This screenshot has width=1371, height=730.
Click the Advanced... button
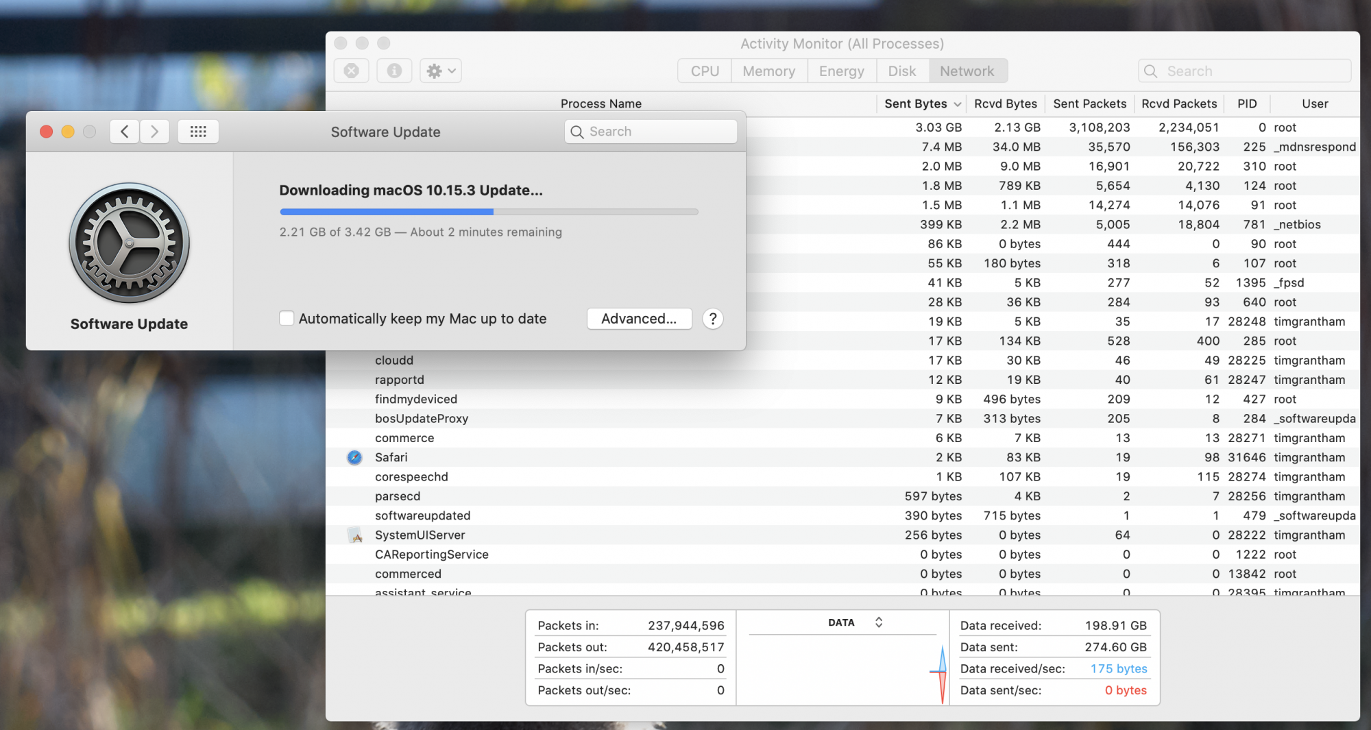[x=639, y=319]
